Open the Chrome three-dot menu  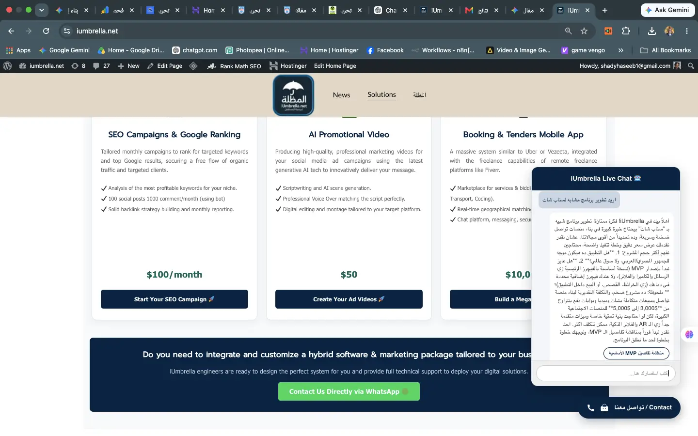[687, 31]
